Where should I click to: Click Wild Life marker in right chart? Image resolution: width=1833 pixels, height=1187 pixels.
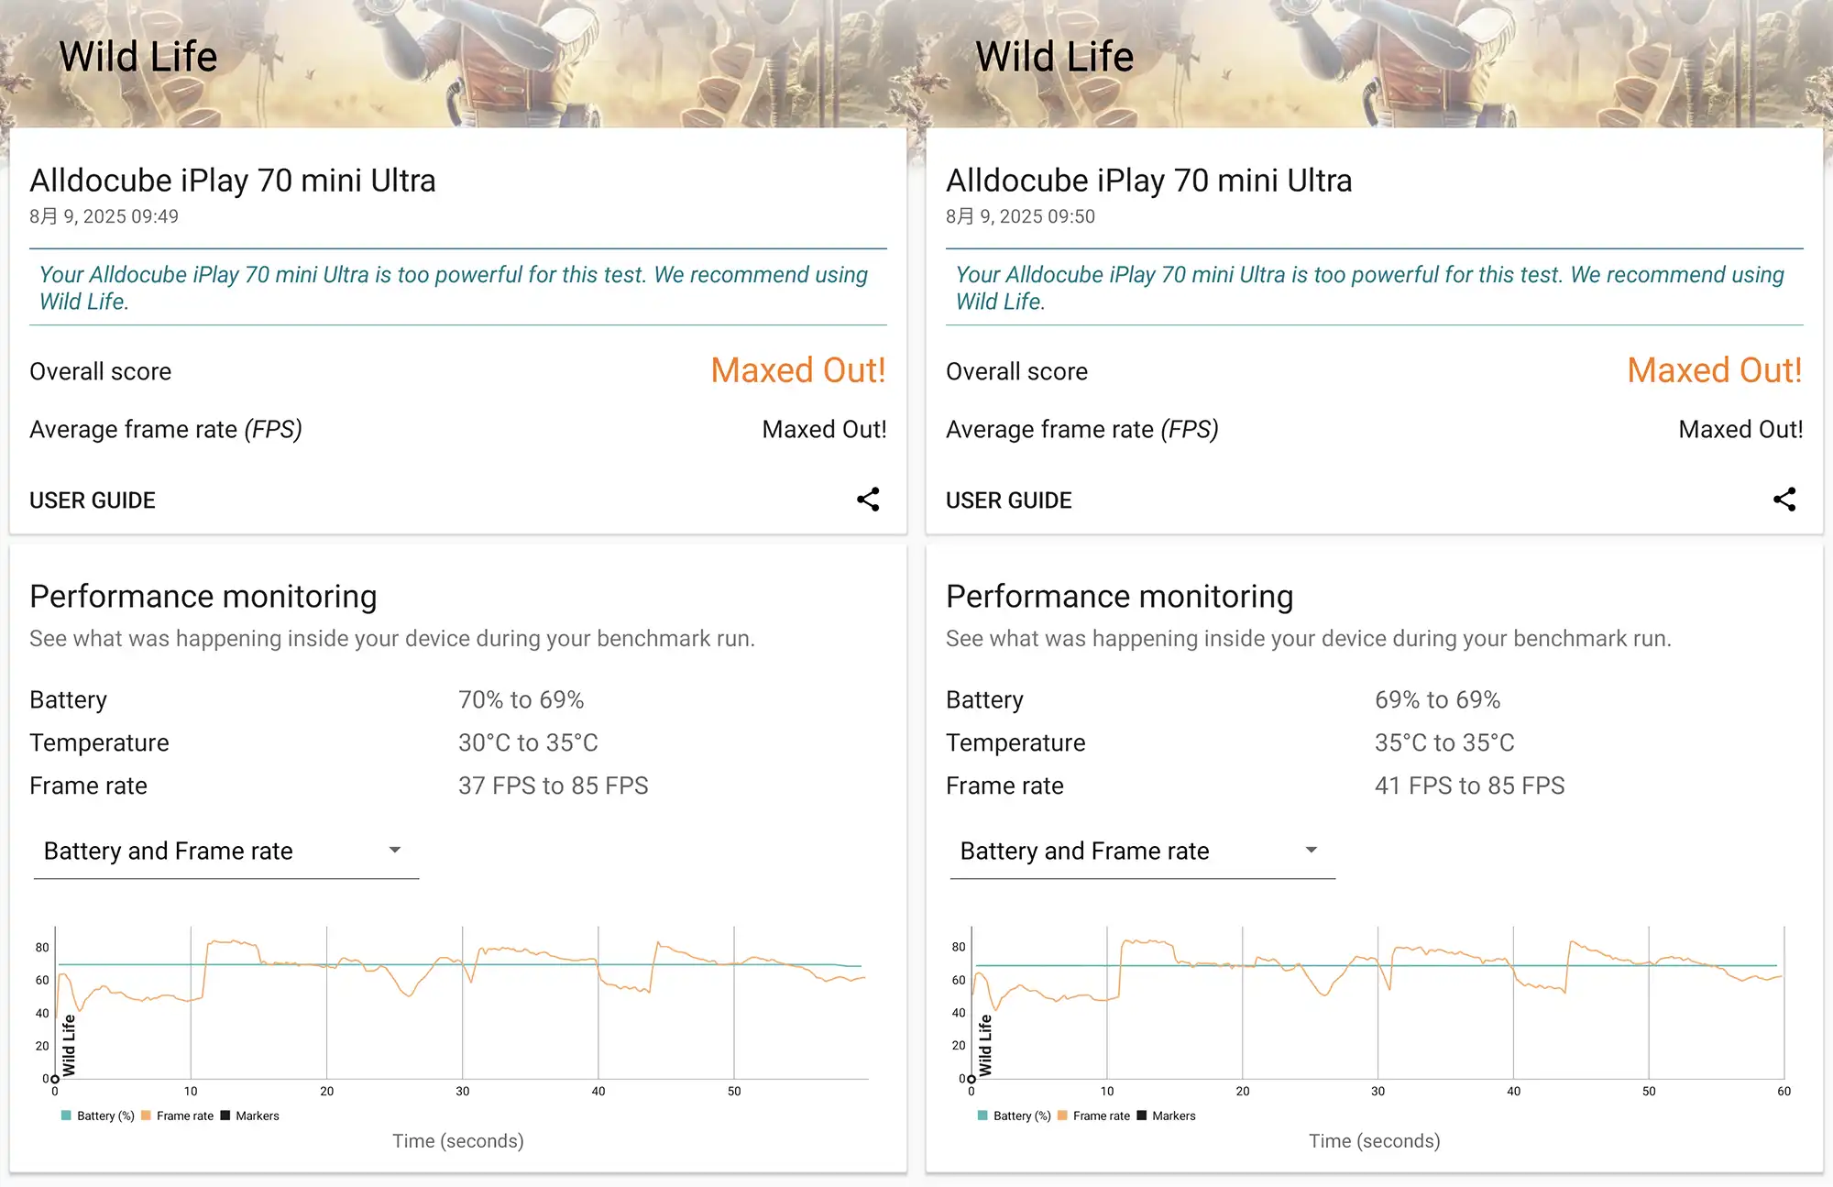pyautogui.click(x=985, y=1045)
